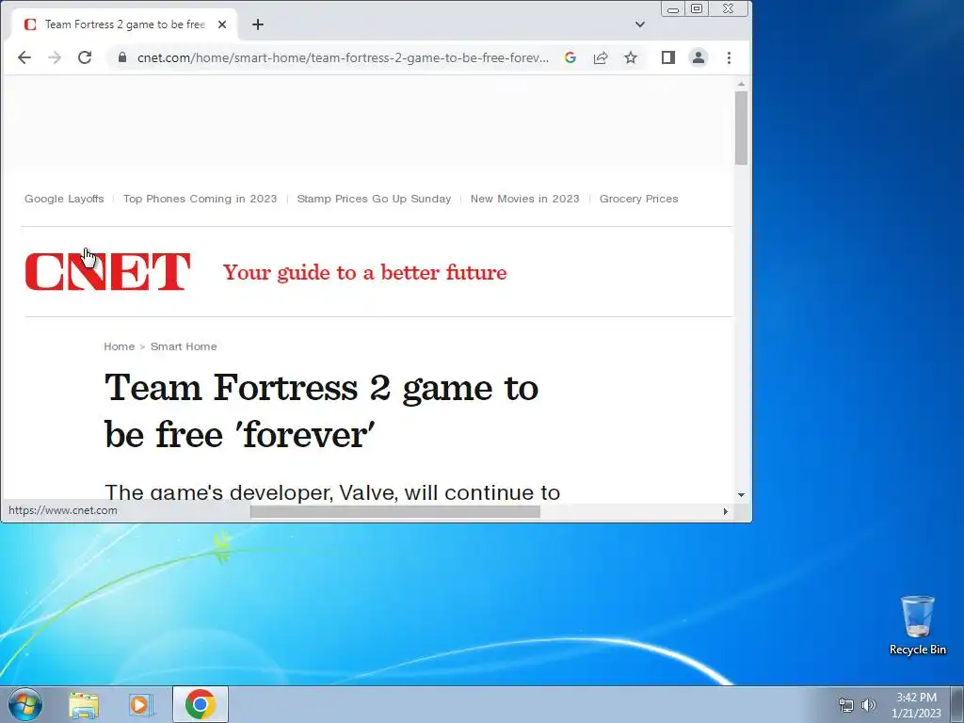Open Grocery Prices link
Viewport: 964px width, 723px height.
639,199
